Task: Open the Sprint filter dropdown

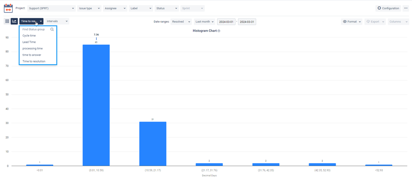Action: [192, 8]
